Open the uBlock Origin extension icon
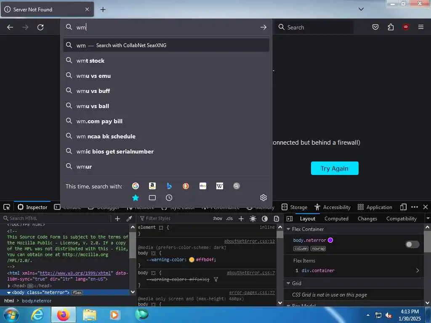The width and height of the screenshot is (431, 323). pos(406,26)
